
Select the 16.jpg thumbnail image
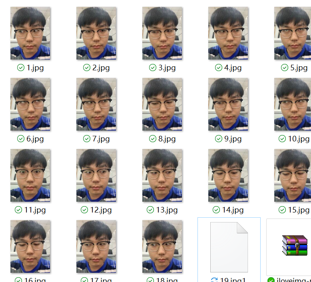click(30, 246)
